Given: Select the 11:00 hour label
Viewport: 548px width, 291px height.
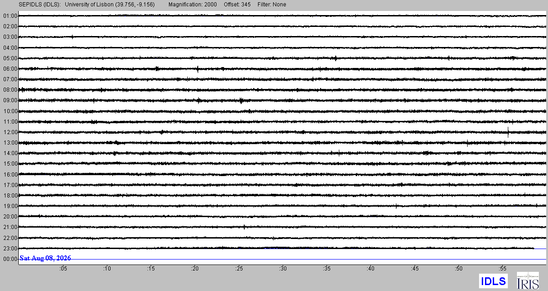Looking at the screenshot, I should click(10, 122).
